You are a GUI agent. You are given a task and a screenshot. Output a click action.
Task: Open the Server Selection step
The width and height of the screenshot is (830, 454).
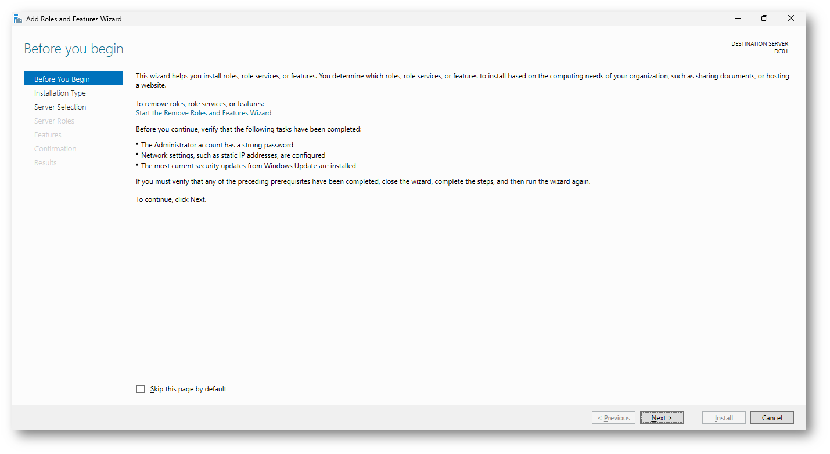tap(60, 107)
